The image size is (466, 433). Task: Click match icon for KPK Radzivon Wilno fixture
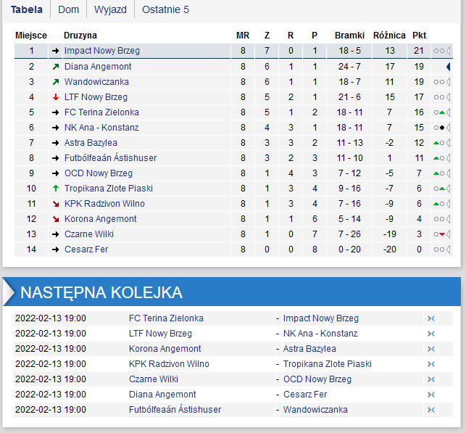(x=431, y=364)
